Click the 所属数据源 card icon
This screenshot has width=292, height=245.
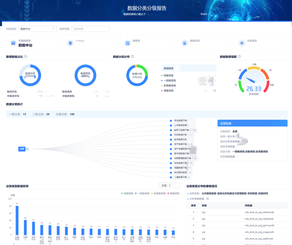click(x=13, y=43)
